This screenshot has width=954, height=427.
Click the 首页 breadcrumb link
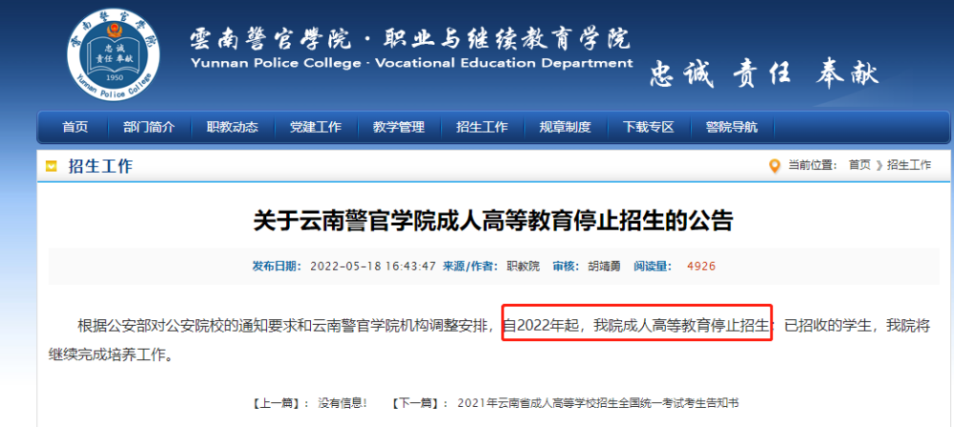point(860,165)
